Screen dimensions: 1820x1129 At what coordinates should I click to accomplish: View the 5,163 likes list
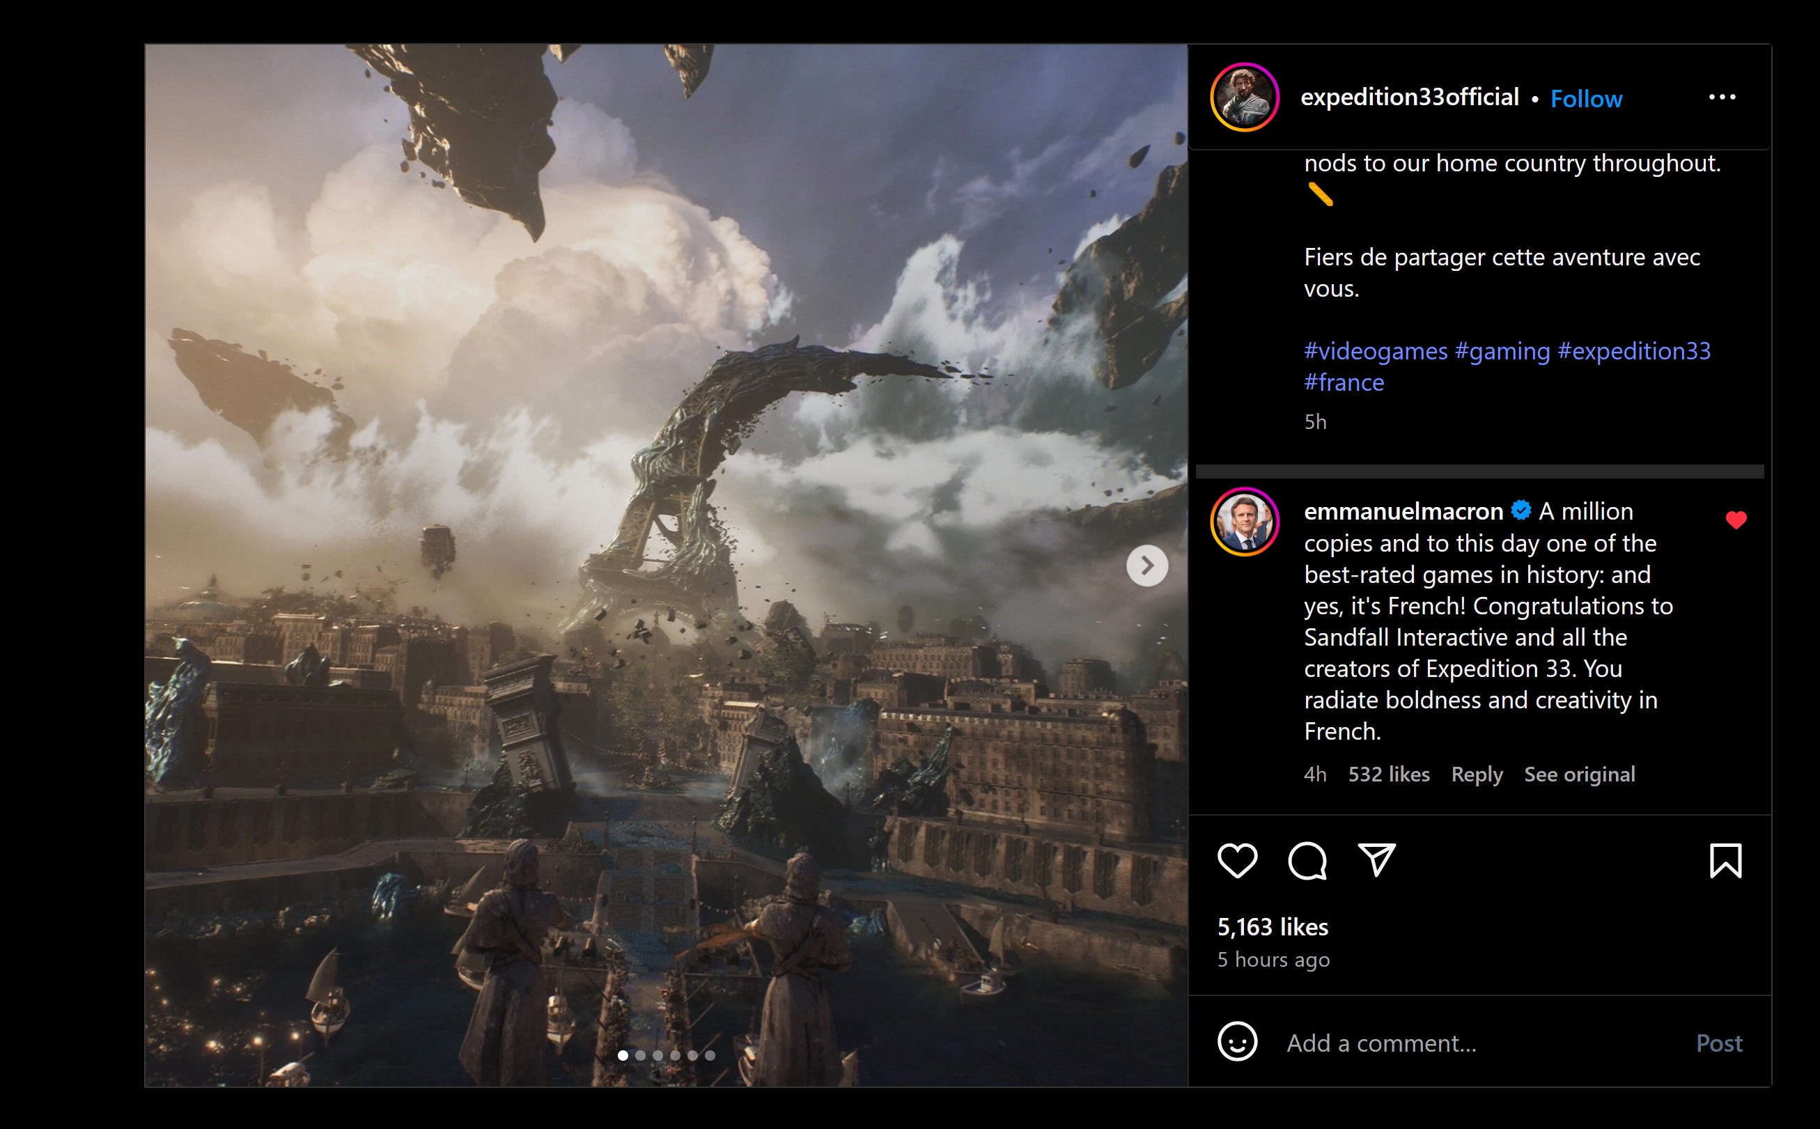(x=1272, y=928)
